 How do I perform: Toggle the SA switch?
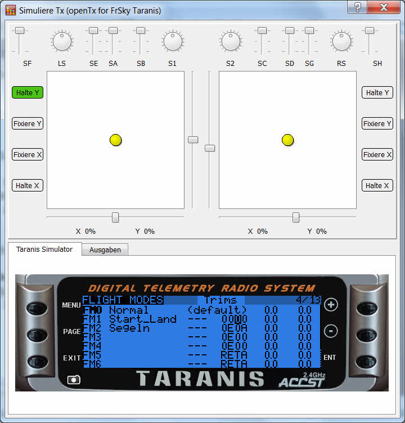tap(113, 30)
